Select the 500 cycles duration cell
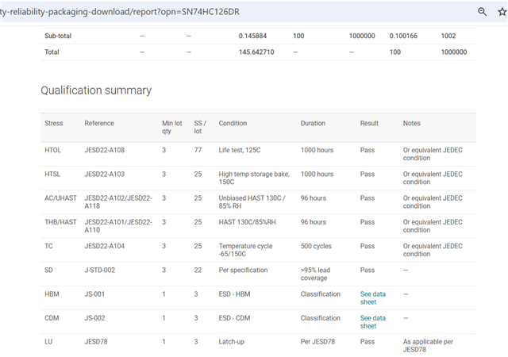This screenshot has height=357, width=508. coord(317,246)
